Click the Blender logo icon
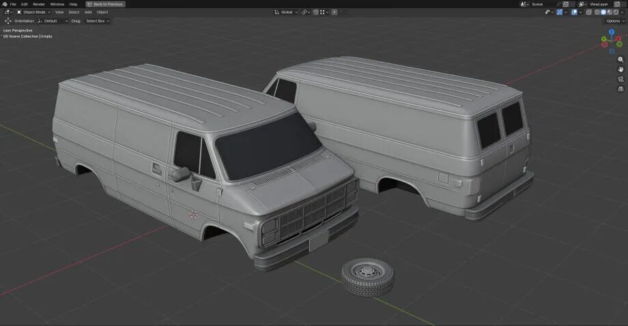Image resolution: width=628 pixels, height=326 pixels. tap(4, 4)
